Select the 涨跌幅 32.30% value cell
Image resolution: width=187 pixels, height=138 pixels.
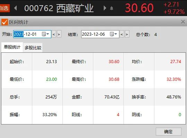click(x=170, y=79)
